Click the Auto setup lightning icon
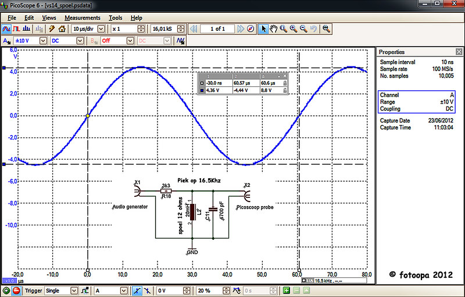Image resolution: width=465 pixels, height=297 pixels. coord(52,29)
